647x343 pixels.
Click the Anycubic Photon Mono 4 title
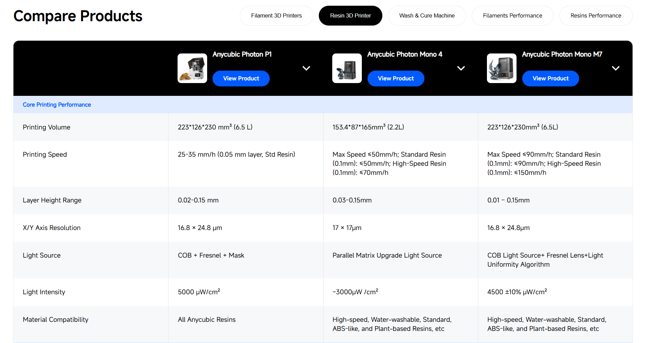coord(405,54)
